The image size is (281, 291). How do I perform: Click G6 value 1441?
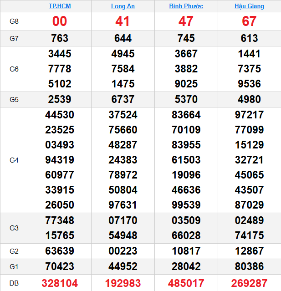249,54
